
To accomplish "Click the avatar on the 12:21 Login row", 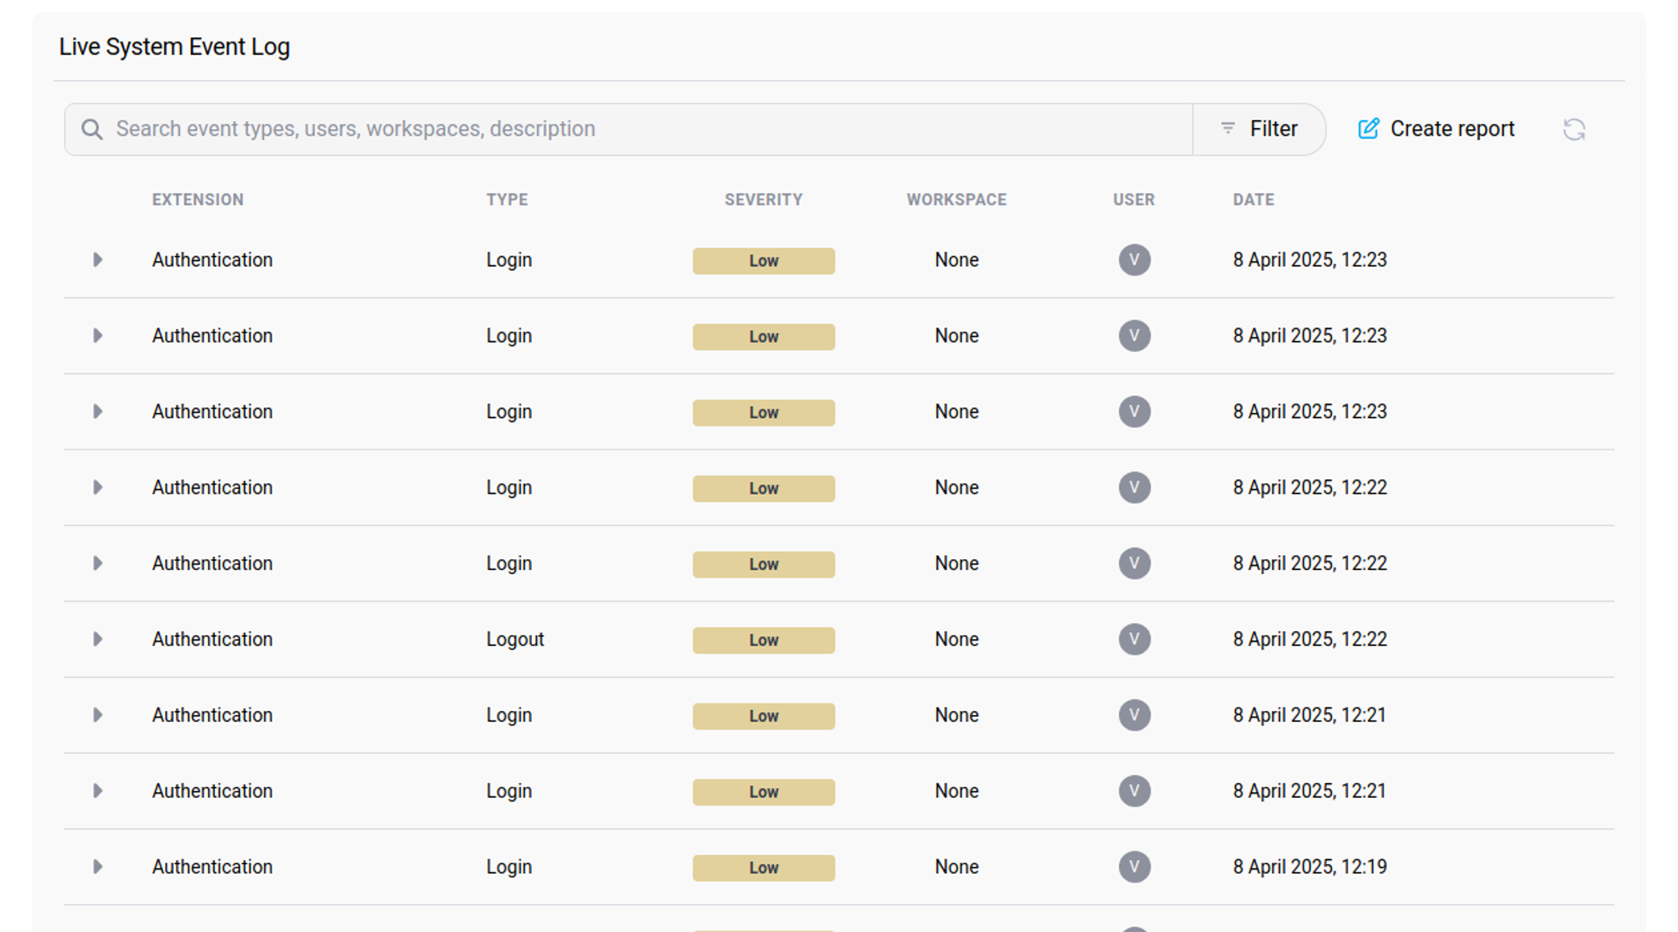I will point(1134,715).
